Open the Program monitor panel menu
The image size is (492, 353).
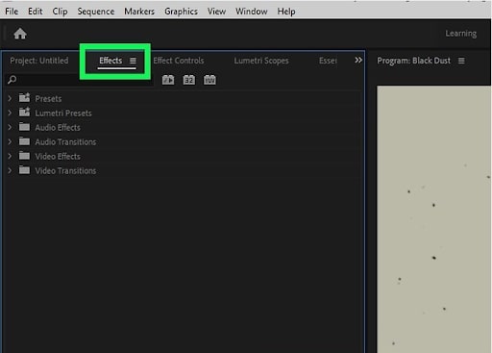(x=461, y=61)
